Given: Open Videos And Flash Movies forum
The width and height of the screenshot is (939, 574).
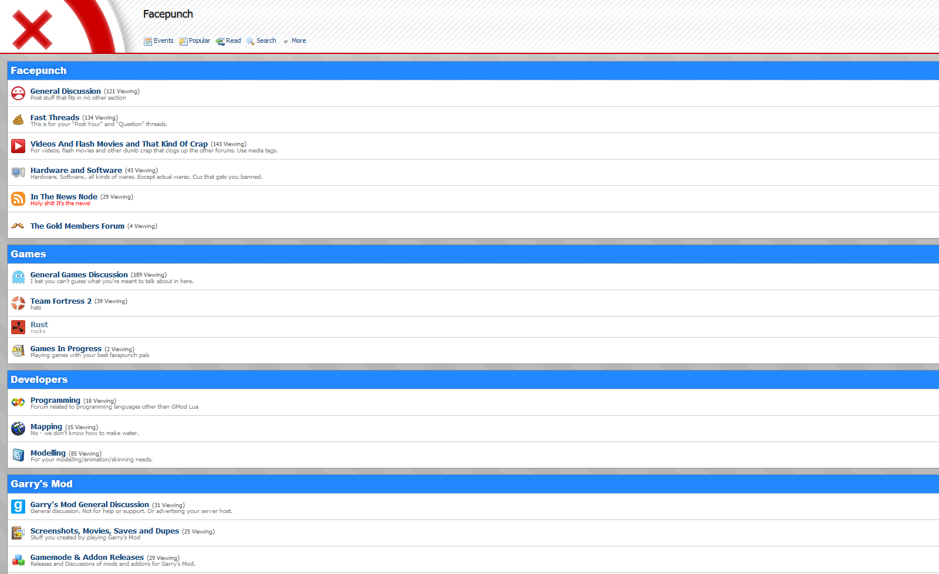Looking at the screenshot, I should [x=119, y=144].
